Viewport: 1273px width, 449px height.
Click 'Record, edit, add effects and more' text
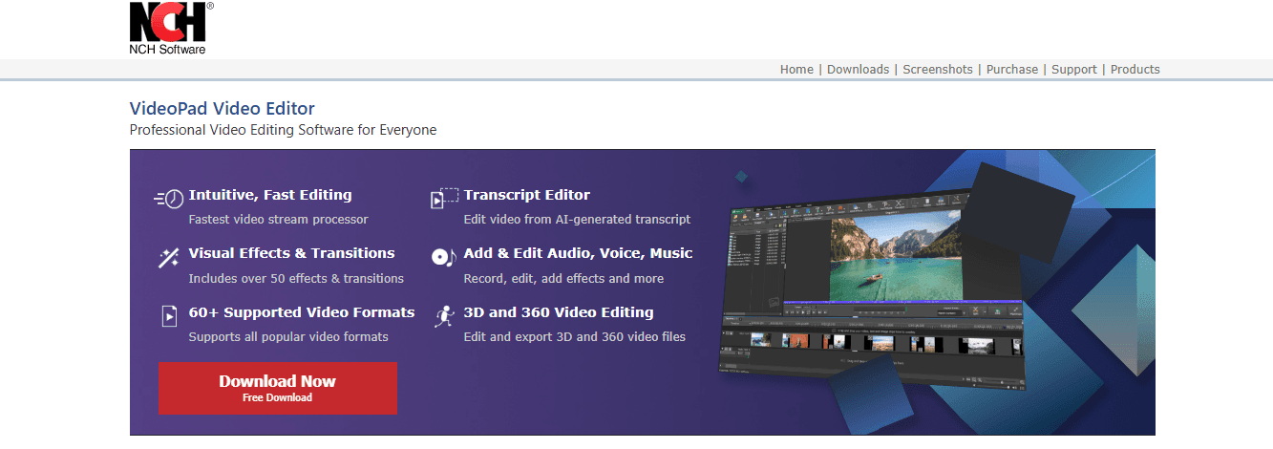563,279
